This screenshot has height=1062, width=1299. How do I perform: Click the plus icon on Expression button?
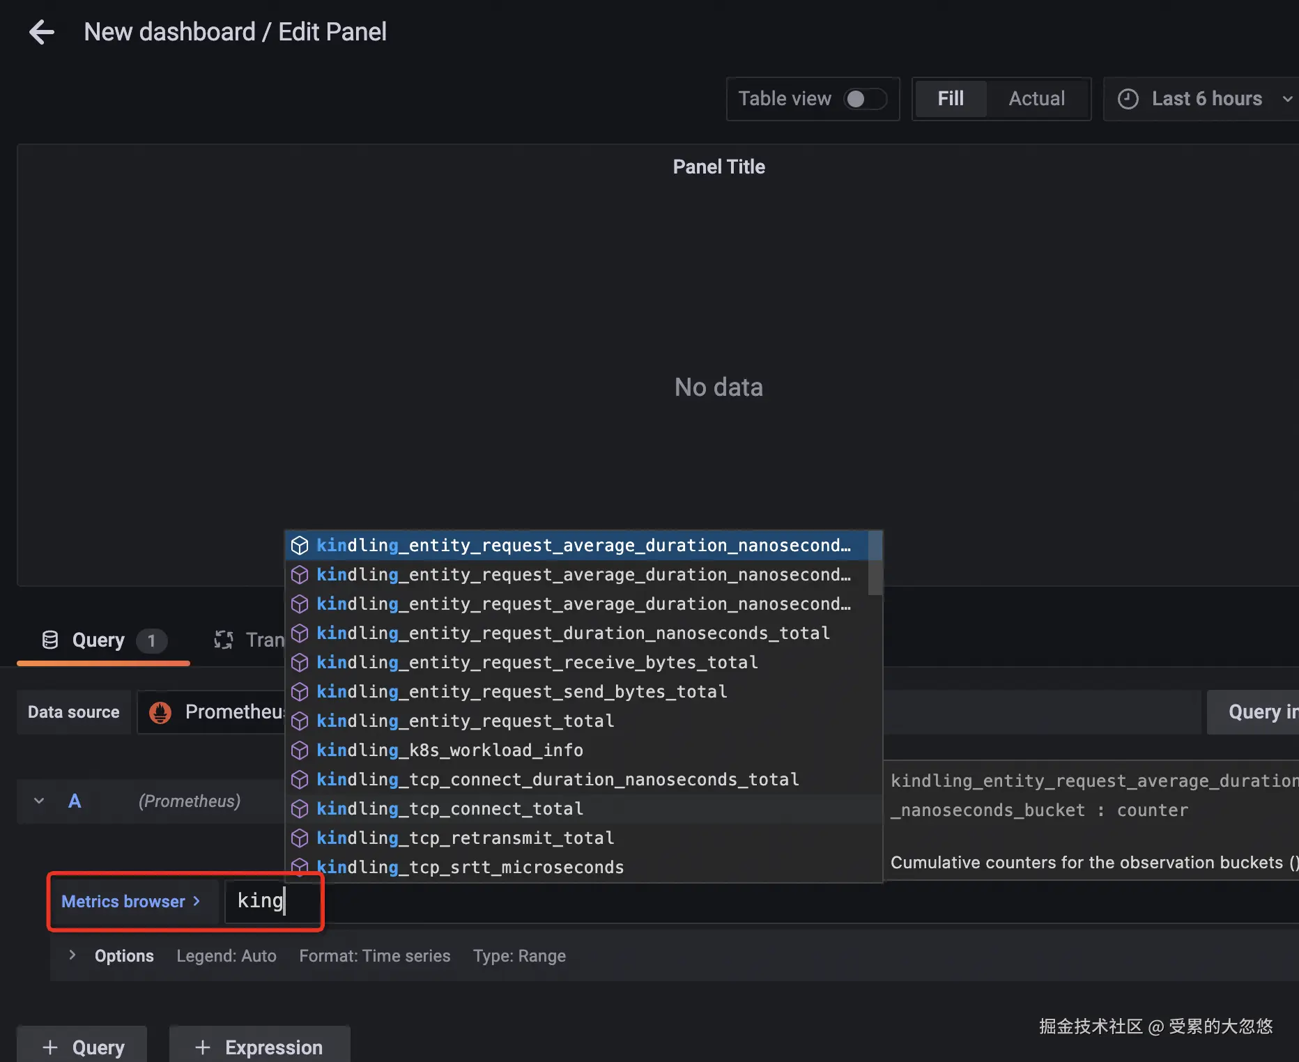[203, 1047]
